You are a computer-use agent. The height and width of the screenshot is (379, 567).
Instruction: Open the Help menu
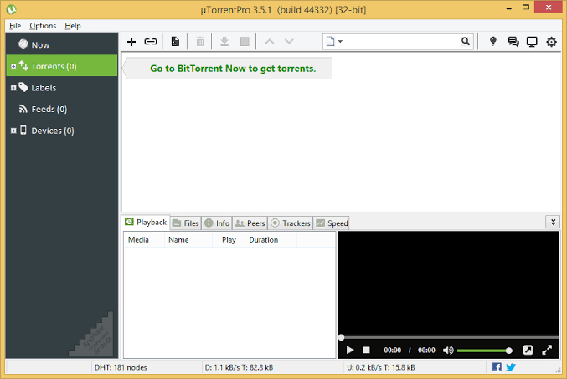pyautogui.click(x=73, y=26)
